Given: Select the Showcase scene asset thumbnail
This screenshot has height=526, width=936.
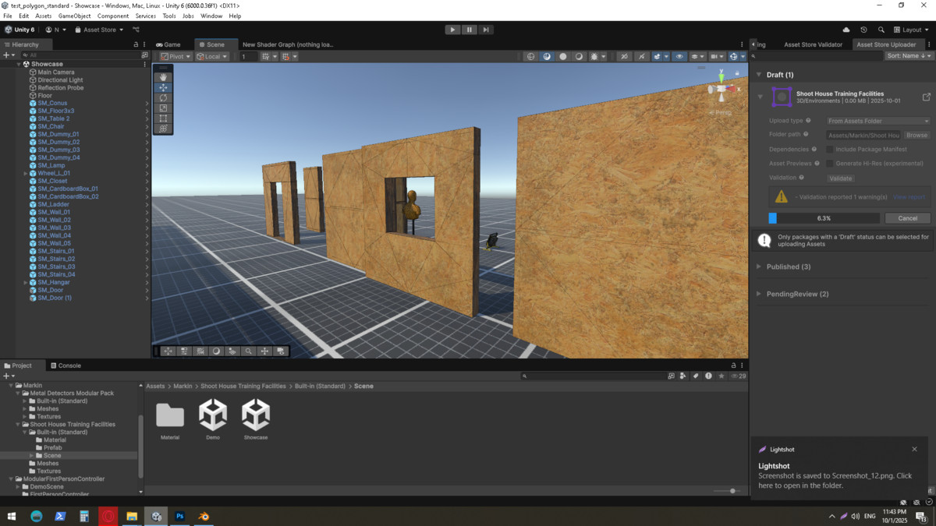Looking at the screenshot, I should [x=256, y=416].
